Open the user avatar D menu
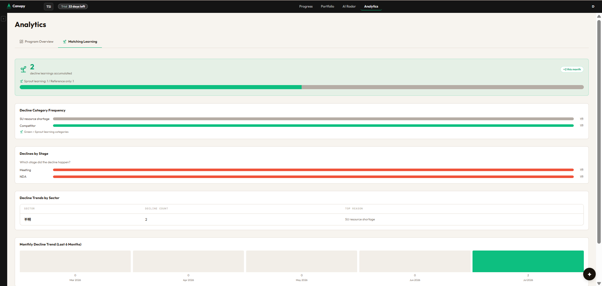Viewport: 602px width, 286px height. (x=593, y=7)
